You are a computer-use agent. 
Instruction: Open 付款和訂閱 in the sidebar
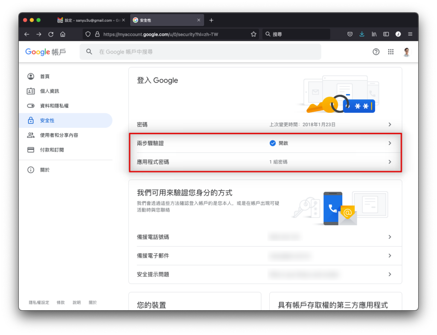click(52, 150)
